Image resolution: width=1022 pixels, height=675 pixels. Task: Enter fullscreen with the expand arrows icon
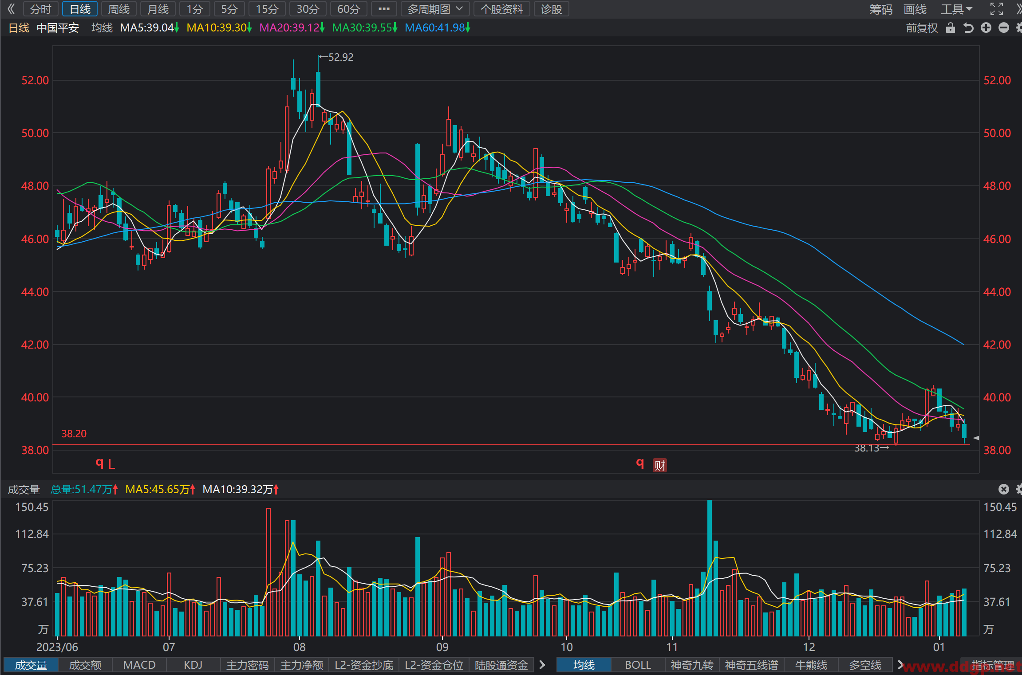(x=997, y=9)
